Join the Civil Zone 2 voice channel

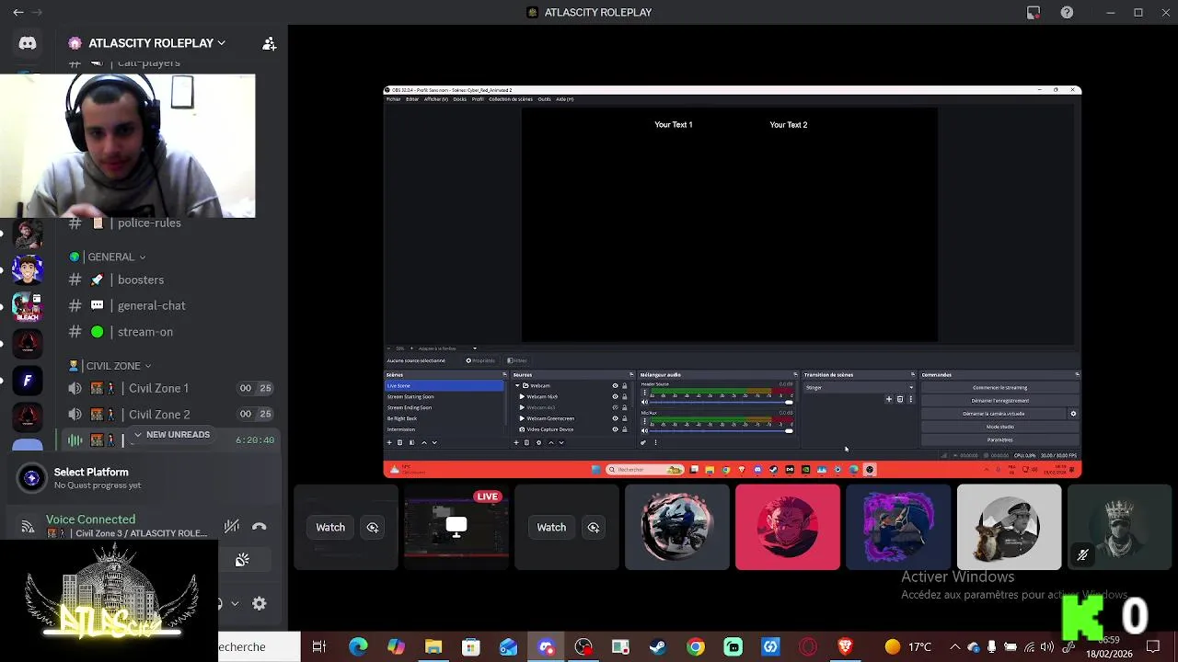pyautogui.click(x=159, y=415)
